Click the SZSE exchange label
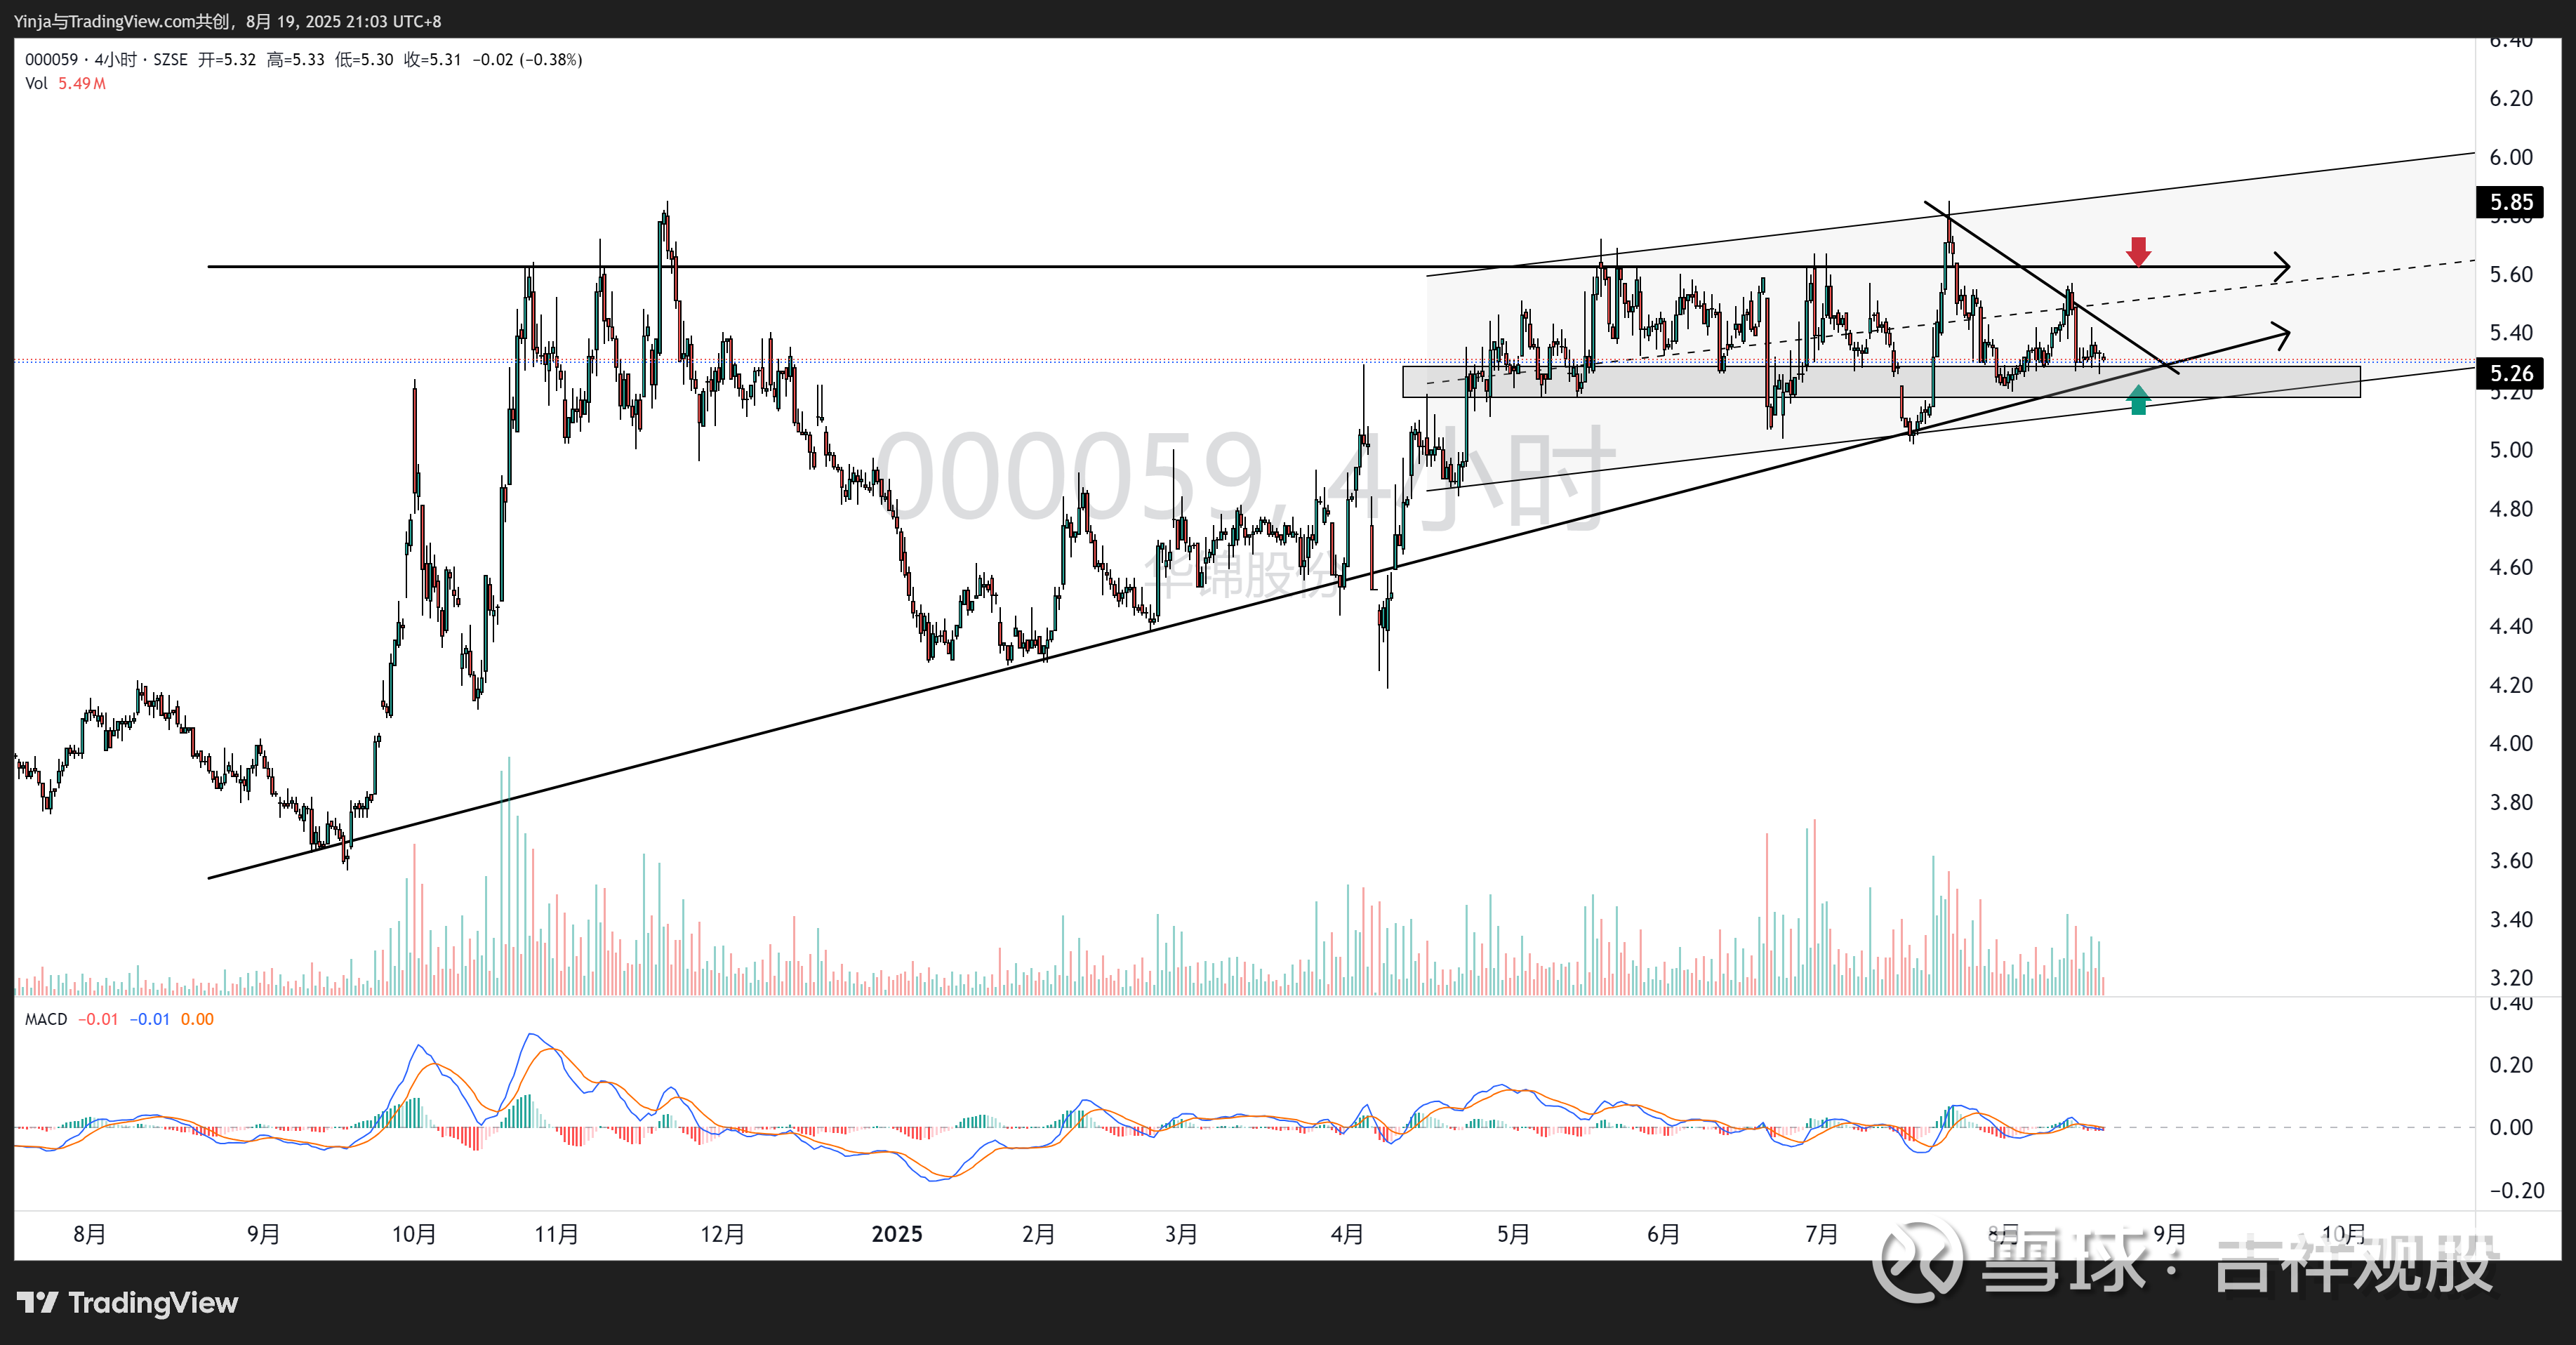 [170, 60]
